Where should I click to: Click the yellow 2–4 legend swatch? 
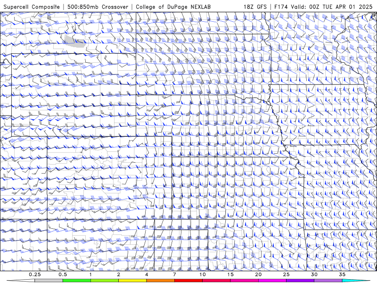pos(132,281)
